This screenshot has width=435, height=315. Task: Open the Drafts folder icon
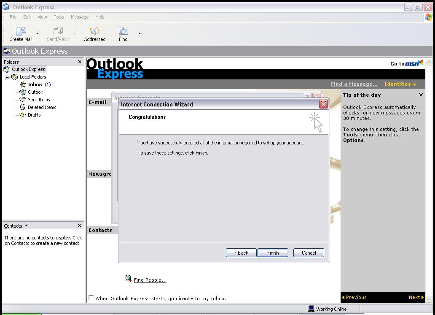tap(23, 114)
